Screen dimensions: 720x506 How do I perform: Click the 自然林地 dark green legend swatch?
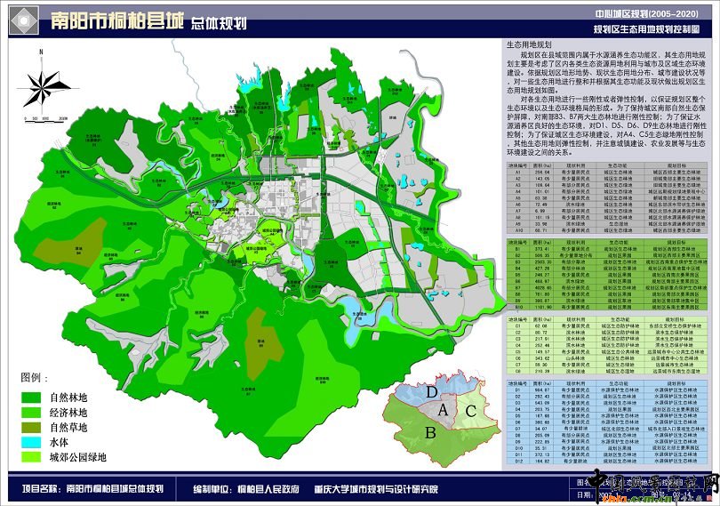(x=32, y=398)
